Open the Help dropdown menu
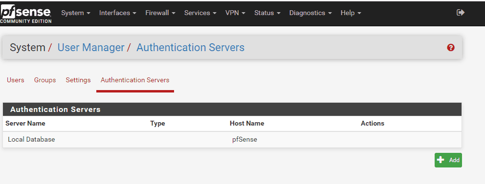The height and width of the screenshot is (184, 485). (x=351, y=13)
